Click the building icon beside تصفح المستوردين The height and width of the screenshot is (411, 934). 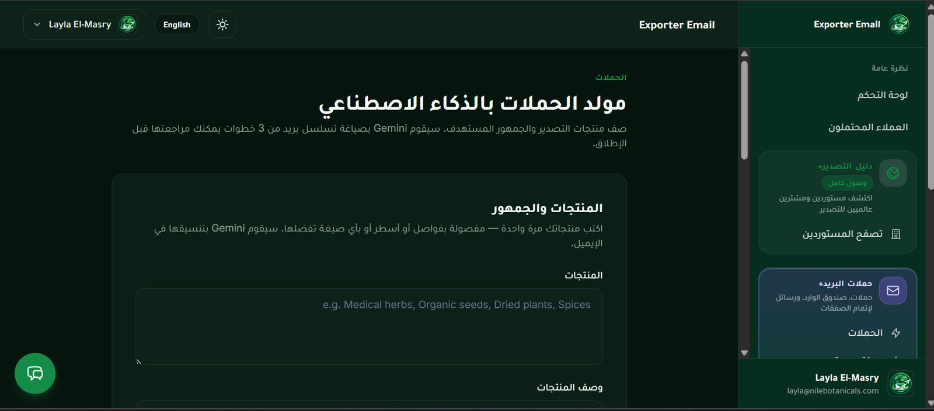(x=896, y=234)
